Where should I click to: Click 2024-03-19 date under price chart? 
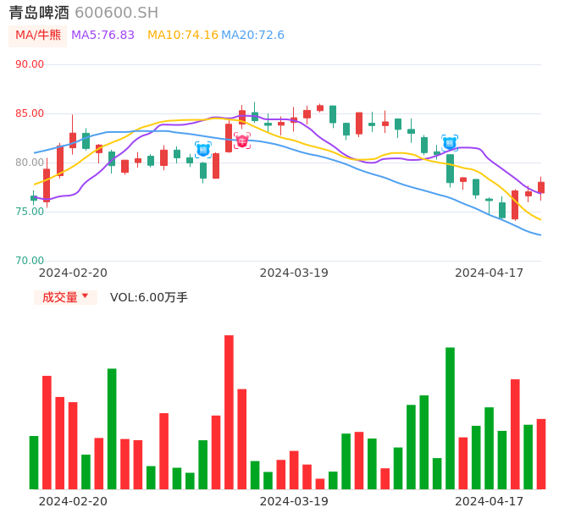pos(294,273)
